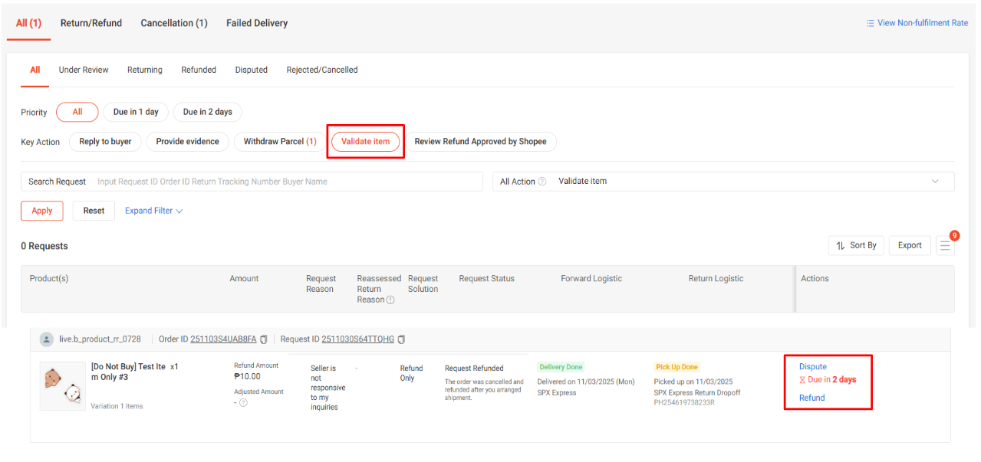The width and height of the screenshot is (981, 462).
Task: Switch to the Cancellation (1) tab
Action: [174, 23]
